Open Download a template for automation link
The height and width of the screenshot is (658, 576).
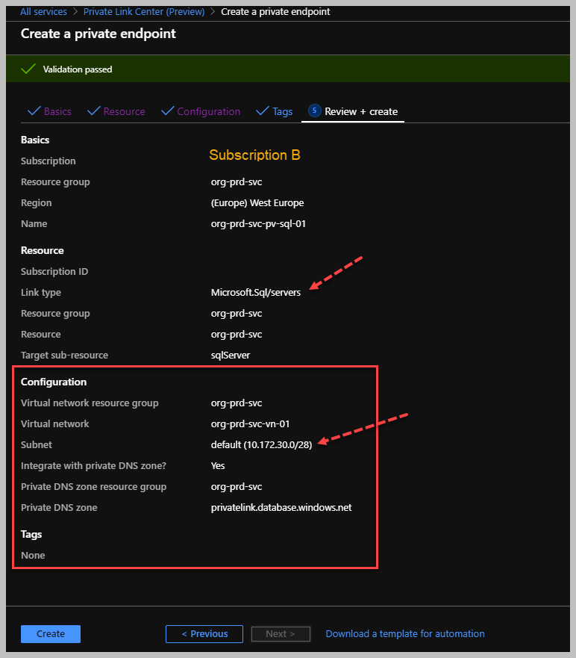(405, 633)
